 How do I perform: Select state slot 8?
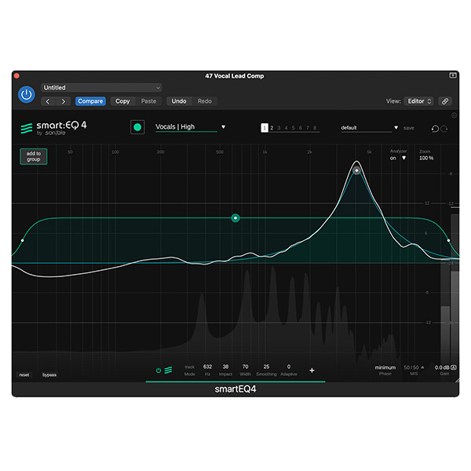(x=315, y=128)
